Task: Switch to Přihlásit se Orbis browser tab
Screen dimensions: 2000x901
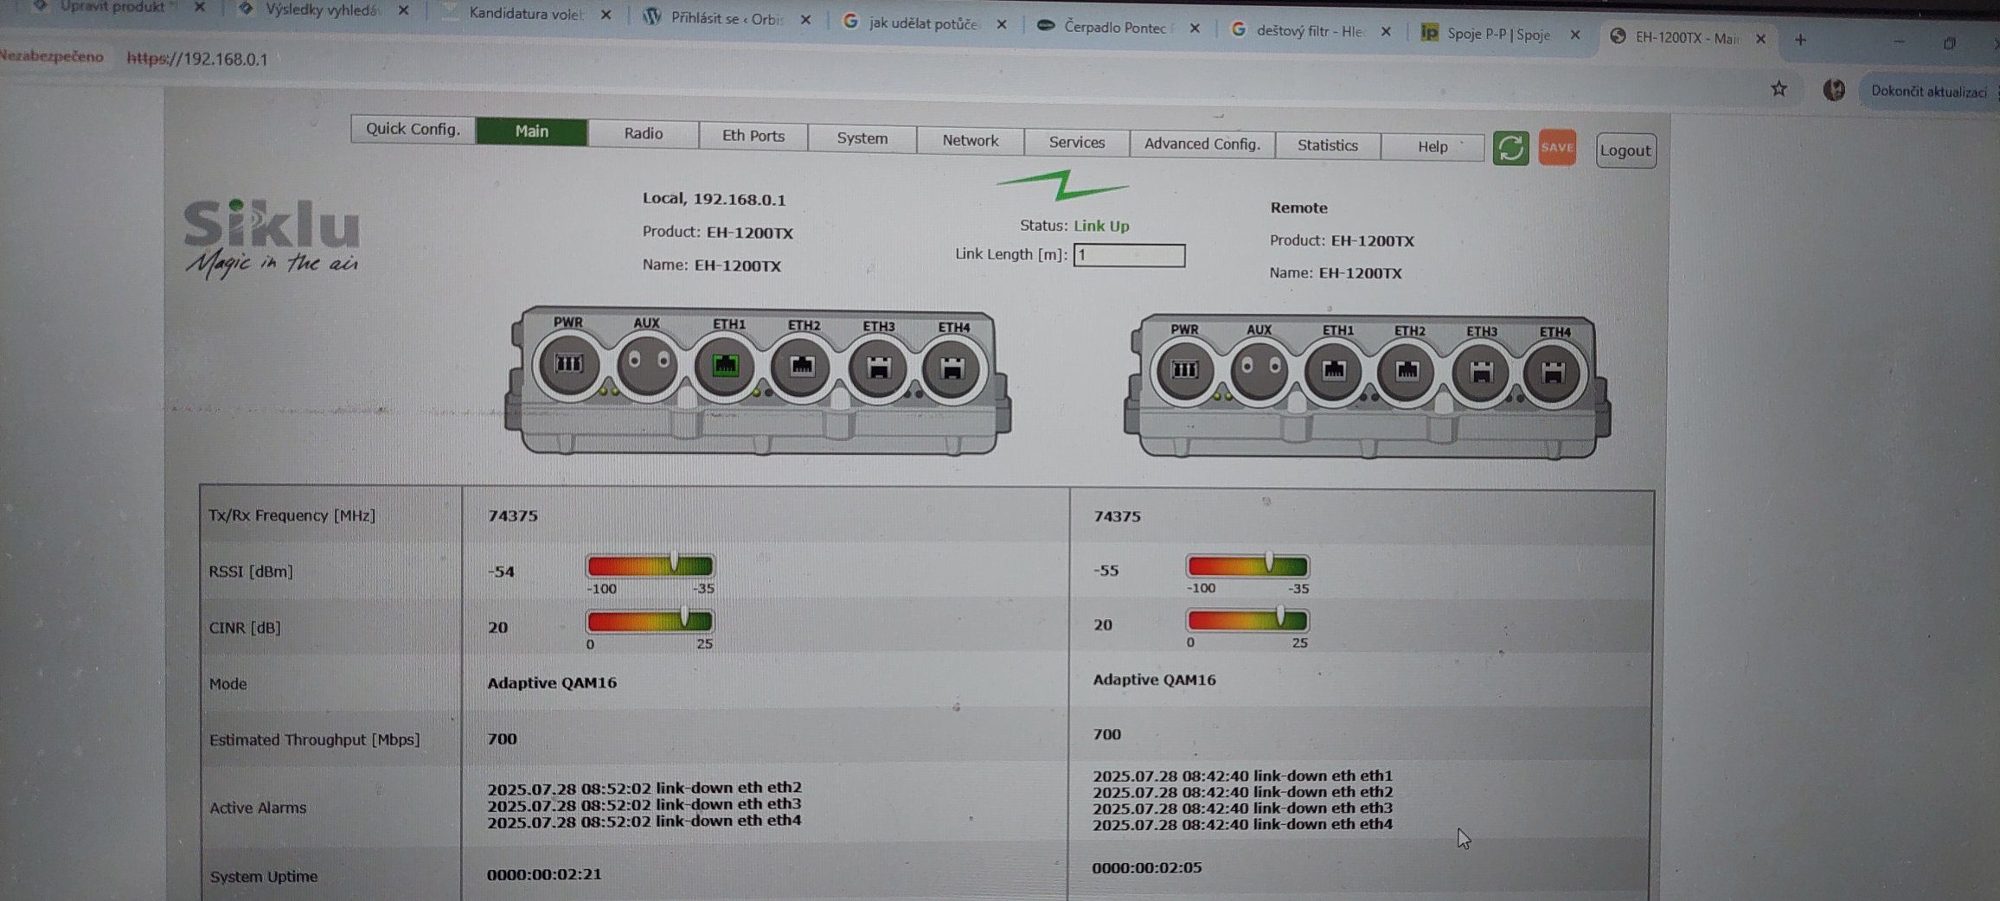Action: click(727, 18)
